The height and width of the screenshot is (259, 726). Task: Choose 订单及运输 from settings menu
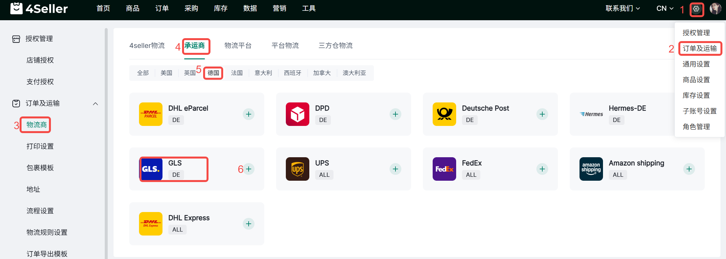point(700,49)
